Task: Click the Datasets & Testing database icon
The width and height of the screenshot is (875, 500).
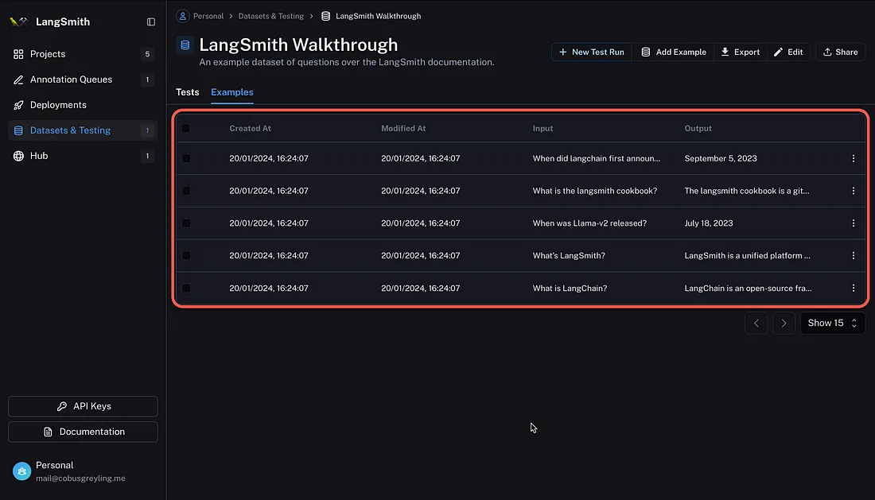Action: 18,130
